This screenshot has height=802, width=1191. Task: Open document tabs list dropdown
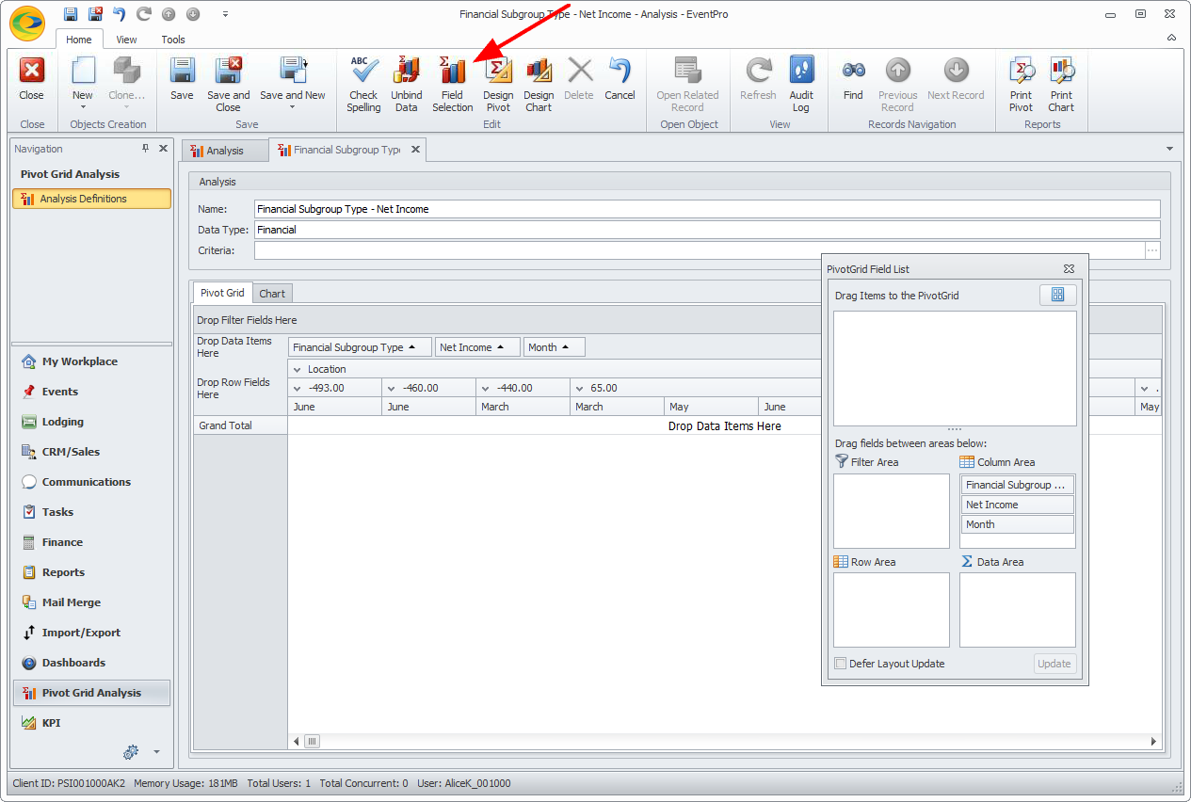(x=1169, y=149)
